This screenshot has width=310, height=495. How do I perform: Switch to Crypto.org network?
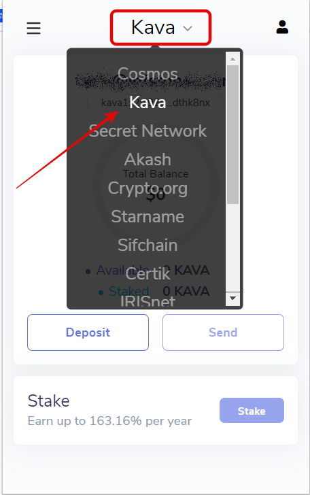coord(148,188)
